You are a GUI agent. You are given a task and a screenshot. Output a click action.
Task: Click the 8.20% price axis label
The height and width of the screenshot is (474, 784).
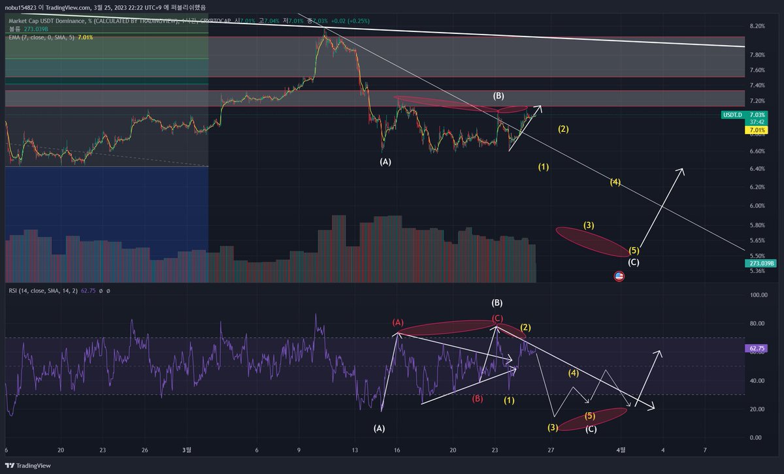click(x=757, y=26)
